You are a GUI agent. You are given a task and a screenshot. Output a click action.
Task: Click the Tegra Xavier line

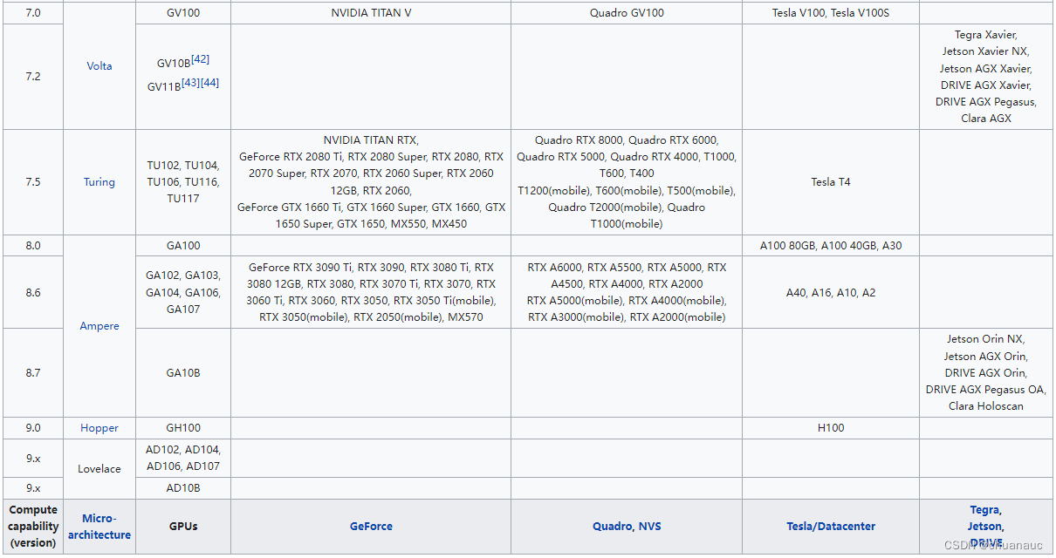click(x=985, y=35)
